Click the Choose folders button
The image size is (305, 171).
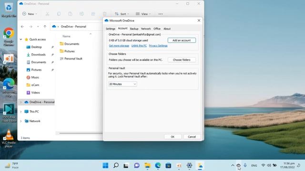coord(182,60)
